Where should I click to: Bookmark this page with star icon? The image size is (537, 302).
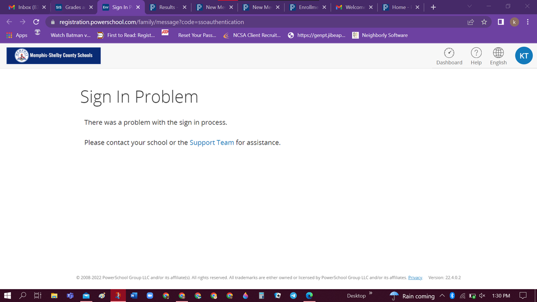484,22
